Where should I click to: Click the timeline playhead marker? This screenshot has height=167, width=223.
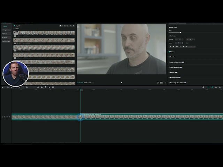tap(80, 89)
